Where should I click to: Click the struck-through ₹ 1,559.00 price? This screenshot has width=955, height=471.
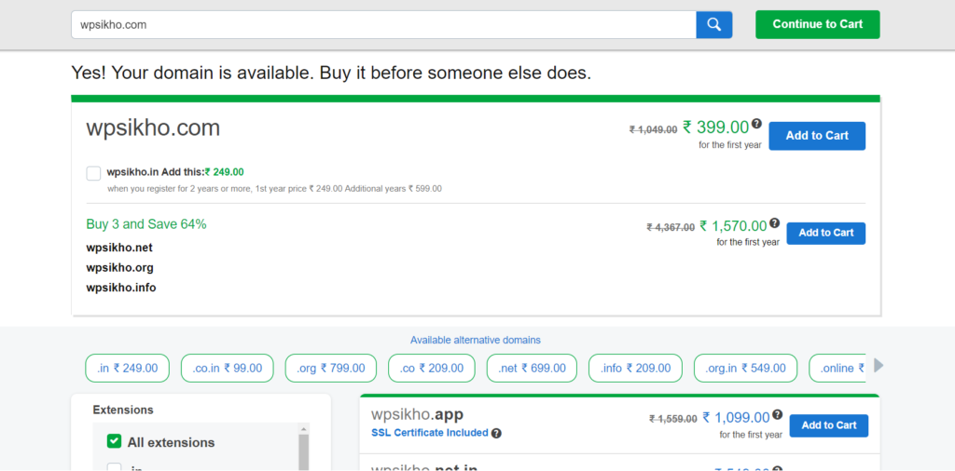(673, 419)
